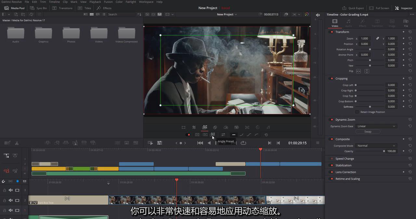Open timeline options menu beside timecode
The height and width of the screenshot is (219, 416).
click(318, 143)
